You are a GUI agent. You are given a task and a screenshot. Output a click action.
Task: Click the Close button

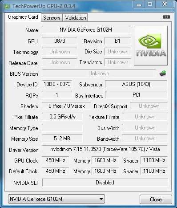(x=156, y=200)
